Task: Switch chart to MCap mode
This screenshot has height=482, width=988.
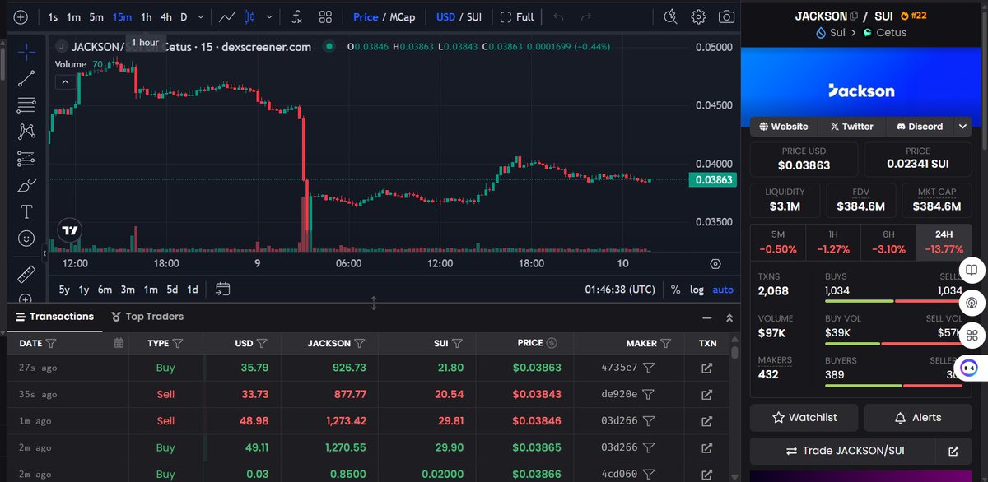Action: [403, 16]
